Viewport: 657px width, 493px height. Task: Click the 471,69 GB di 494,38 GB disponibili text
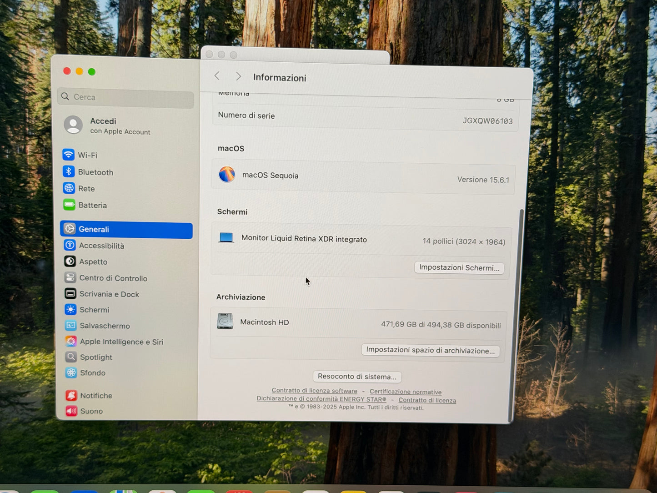[441, 325]
